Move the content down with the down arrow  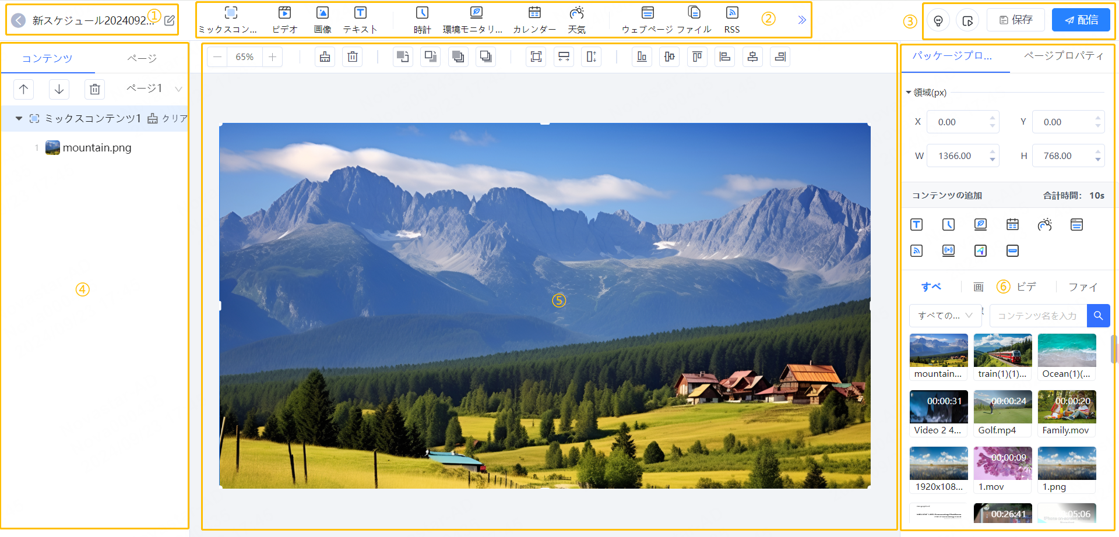[x=59, y=89]
